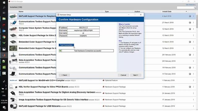Open options menu for HDL Verifier row

pyautogui.click(x=193, y=87)
